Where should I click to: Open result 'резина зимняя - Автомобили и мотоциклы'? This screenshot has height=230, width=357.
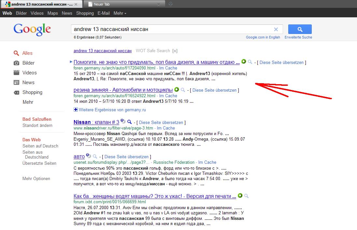(123, 90)
